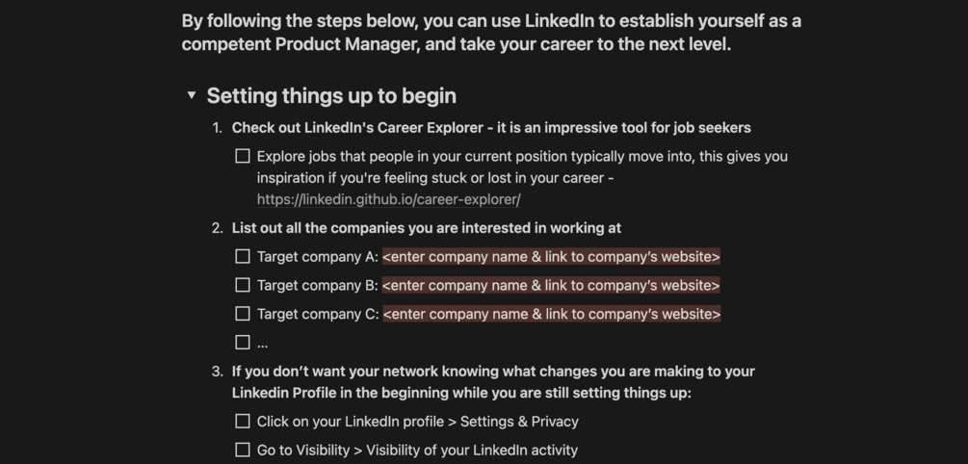Mark the Target company C checkbox done
The image size is (968, 464).
[x=243, y=314]
